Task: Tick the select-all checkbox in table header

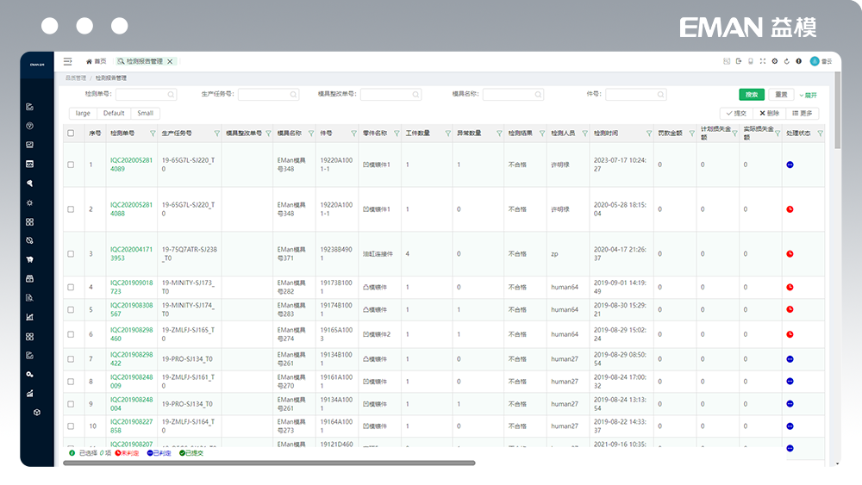Action: 71,134
